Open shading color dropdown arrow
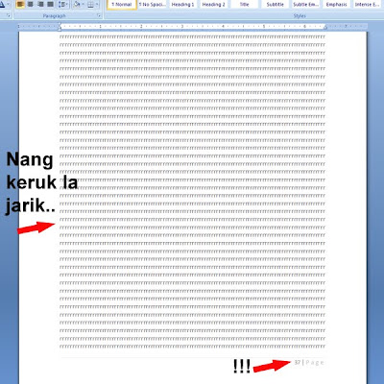Screen dimensions: 384x384 pyautogui.click(x=83, y=4)
